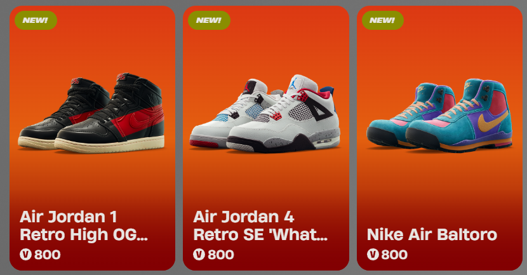Click the V-Bucks icon under Air Jordan 1

tap(25, 255)
